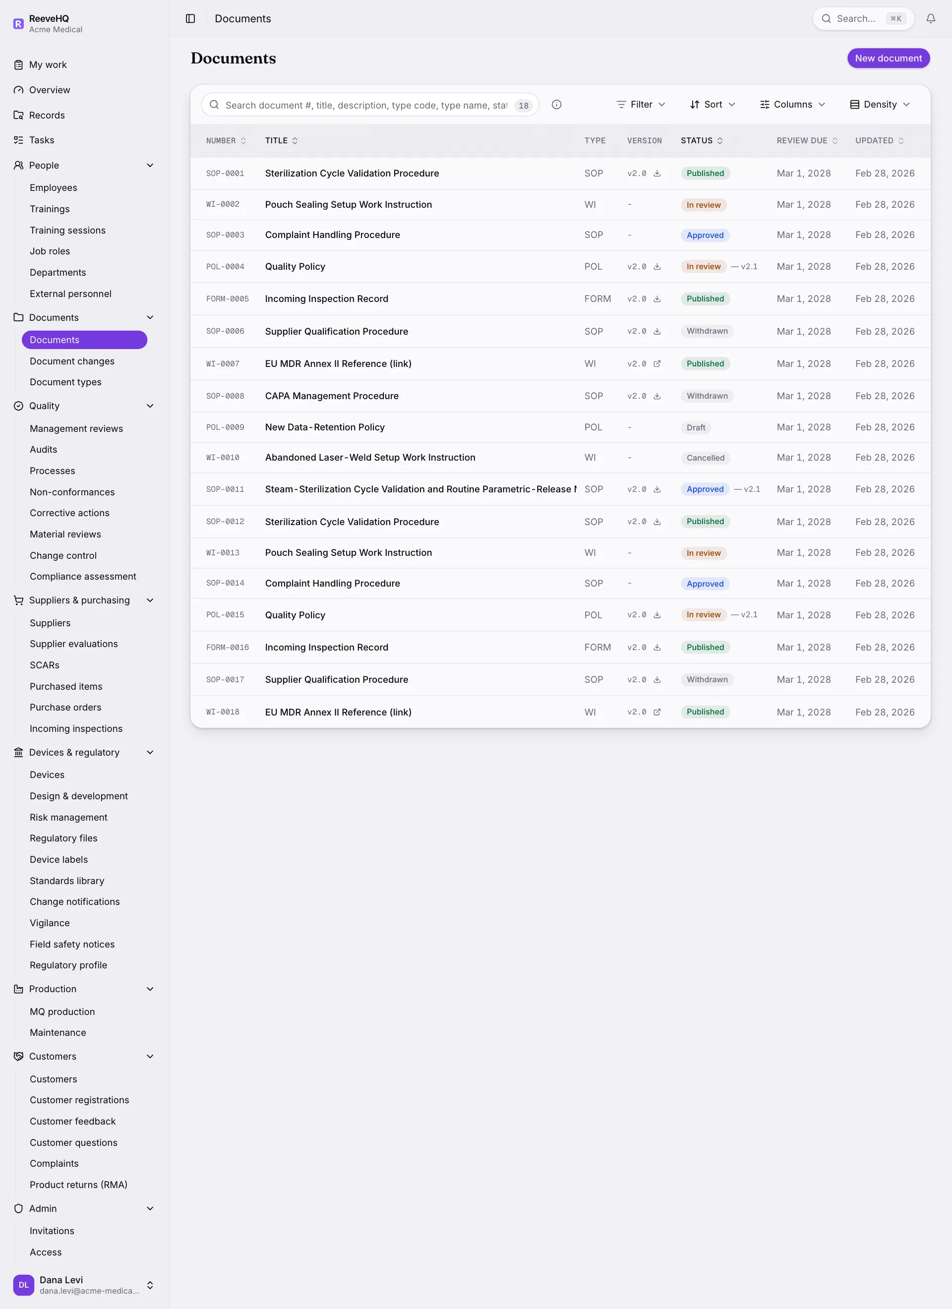Download SOP-0011 version file
Screen dimensions: 952x1309
[x=657, y=489]
